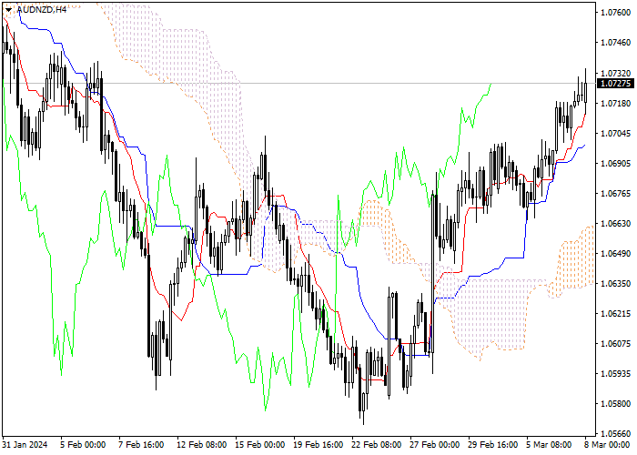Click the 1.06490 price axis label
637x455 pixels.
(615, 254)
